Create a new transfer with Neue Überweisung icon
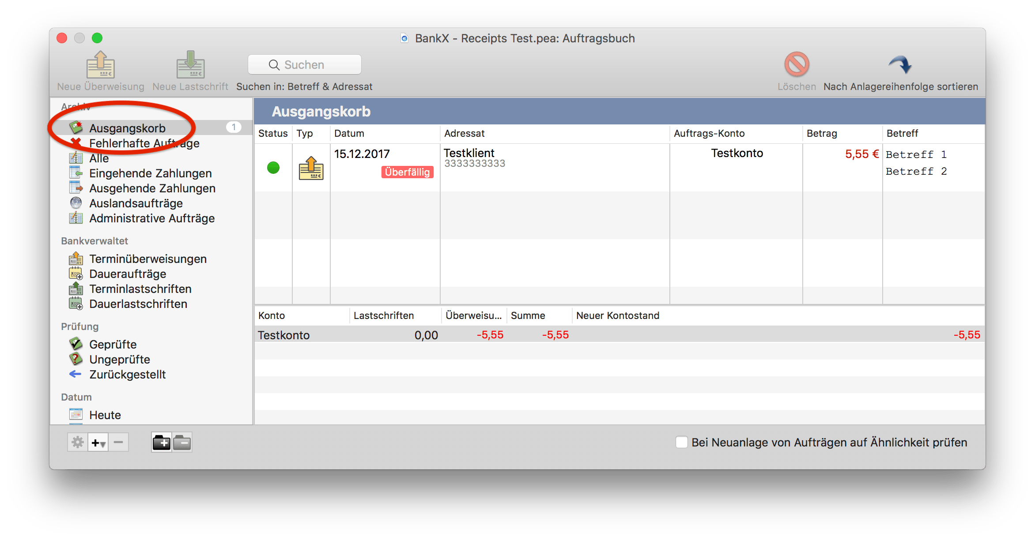The width and height of the screenshot is (1035, 540). pos(101,64)
